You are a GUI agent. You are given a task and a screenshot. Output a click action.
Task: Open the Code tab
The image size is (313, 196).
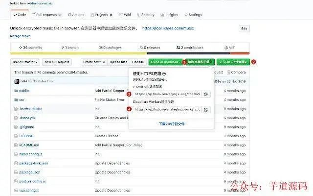pos(20,15)
